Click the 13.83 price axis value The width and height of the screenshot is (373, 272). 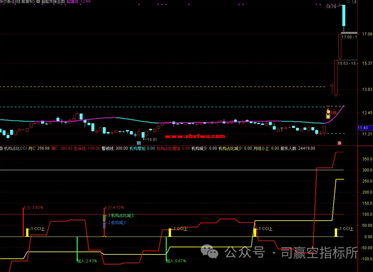tap(367, 90)
